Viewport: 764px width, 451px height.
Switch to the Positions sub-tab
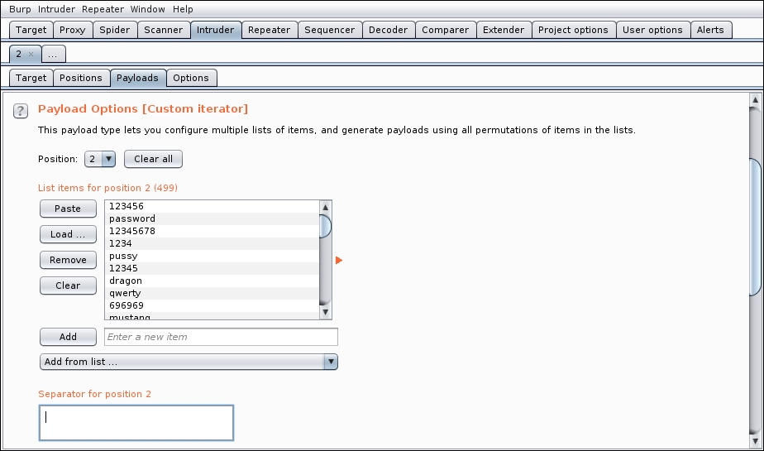81,78
